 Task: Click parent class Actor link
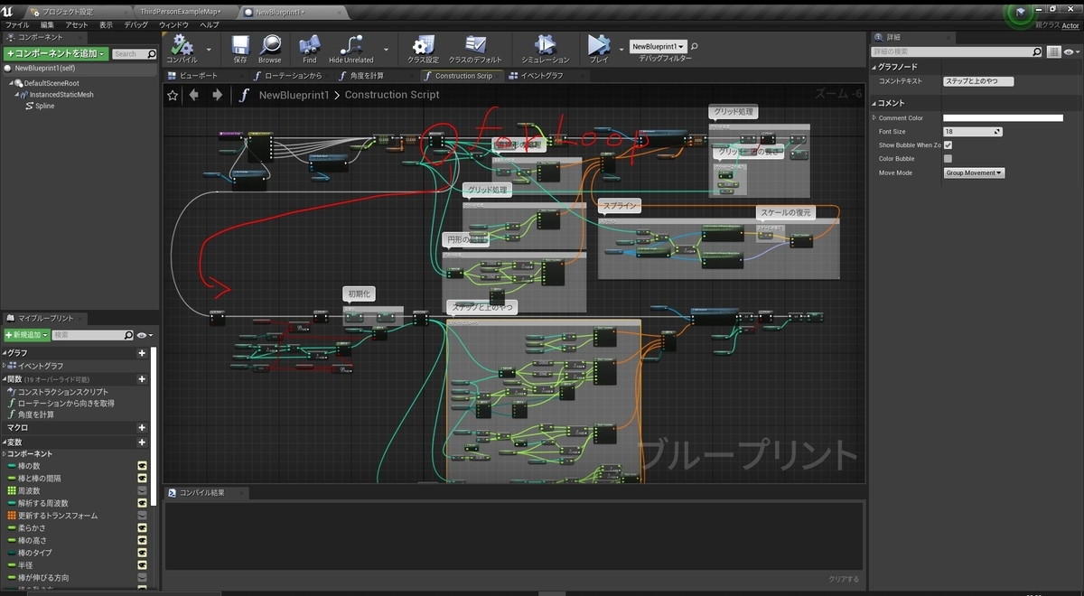point(1070,25)
